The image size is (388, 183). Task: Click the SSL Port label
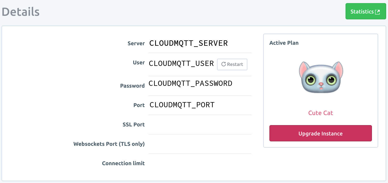[134, 125]
